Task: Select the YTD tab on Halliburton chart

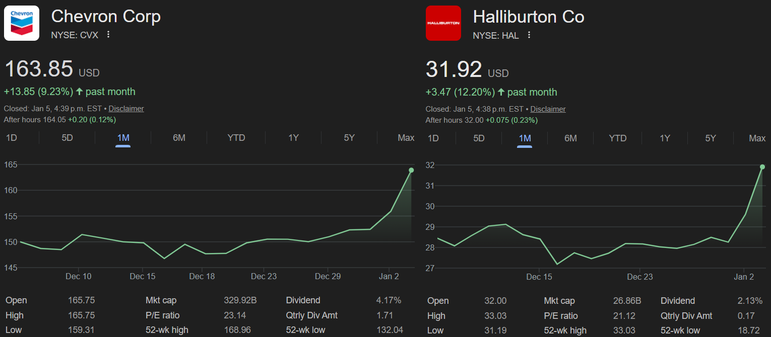Action: 617,138
